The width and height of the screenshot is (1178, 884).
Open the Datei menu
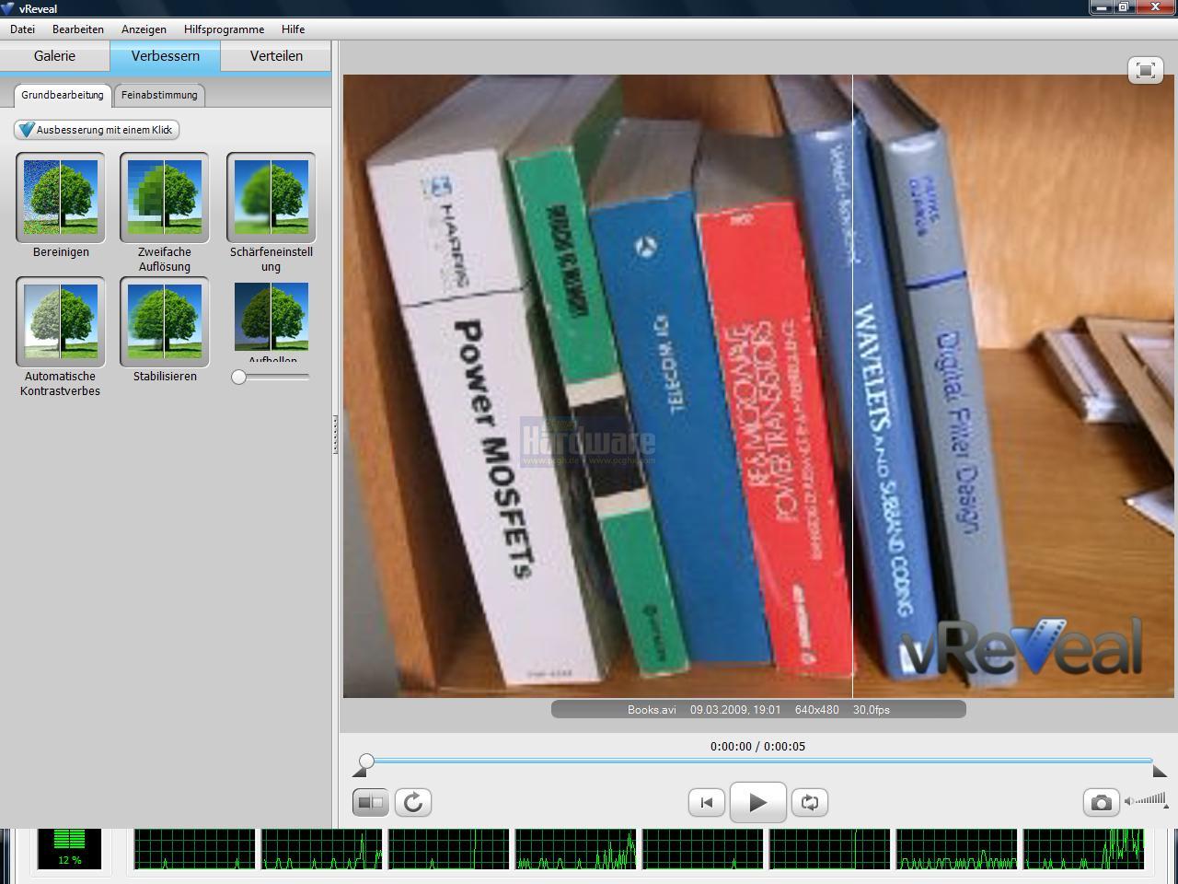pyautogui.click(x=22, y=29)
